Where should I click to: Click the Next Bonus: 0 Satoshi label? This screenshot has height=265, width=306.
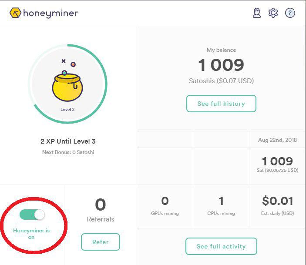click(68, 152)
